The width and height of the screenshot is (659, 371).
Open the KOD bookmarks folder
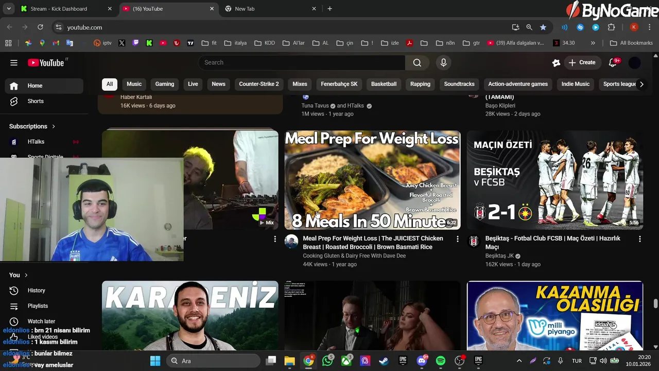point(265,43)
